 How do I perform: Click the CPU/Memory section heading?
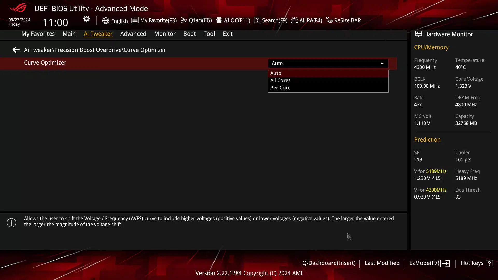tap(431, 47)
